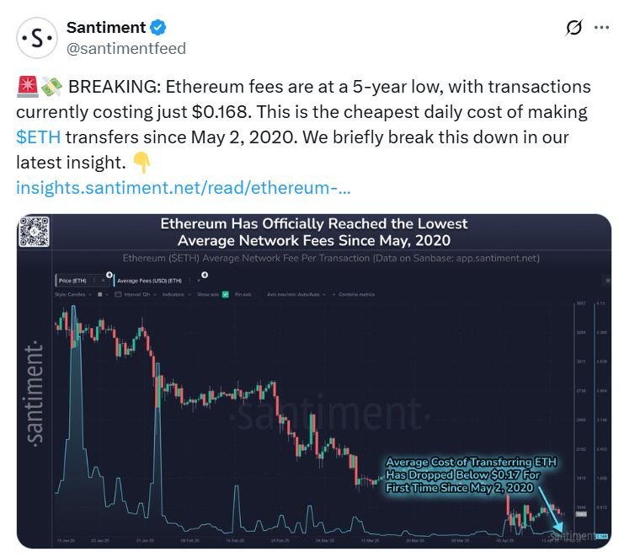Viewport: 619px width, 557px height.
Task: Open the insights.santiment.net article link
Action: [183, 185]
